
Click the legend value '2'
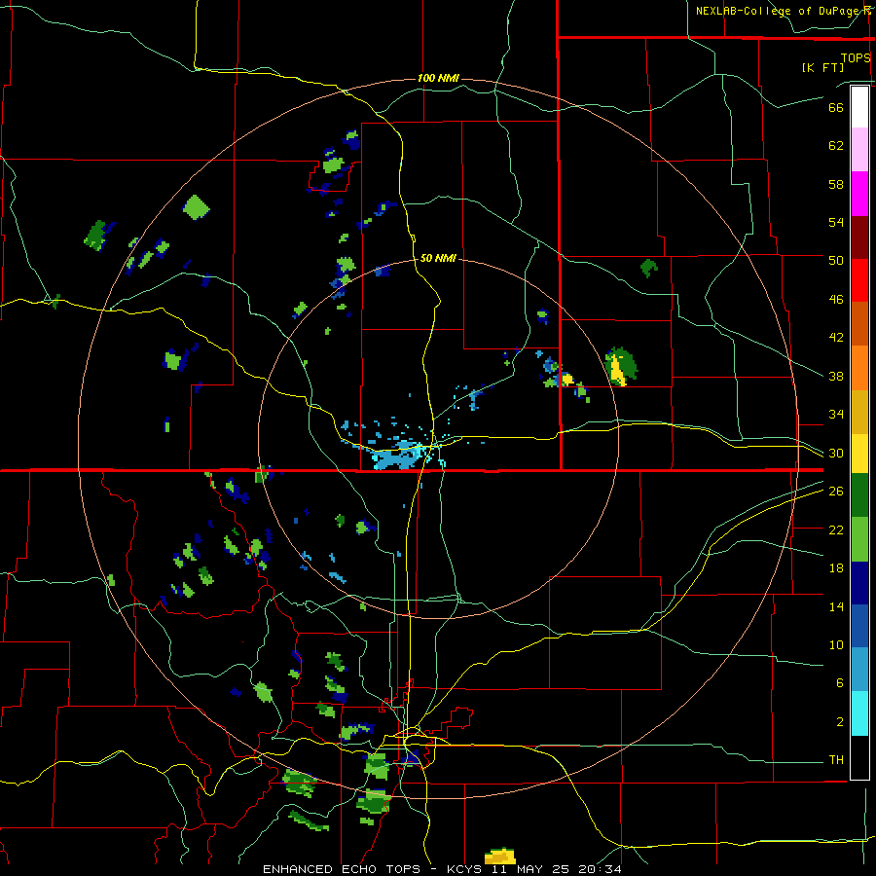point(840,722)
